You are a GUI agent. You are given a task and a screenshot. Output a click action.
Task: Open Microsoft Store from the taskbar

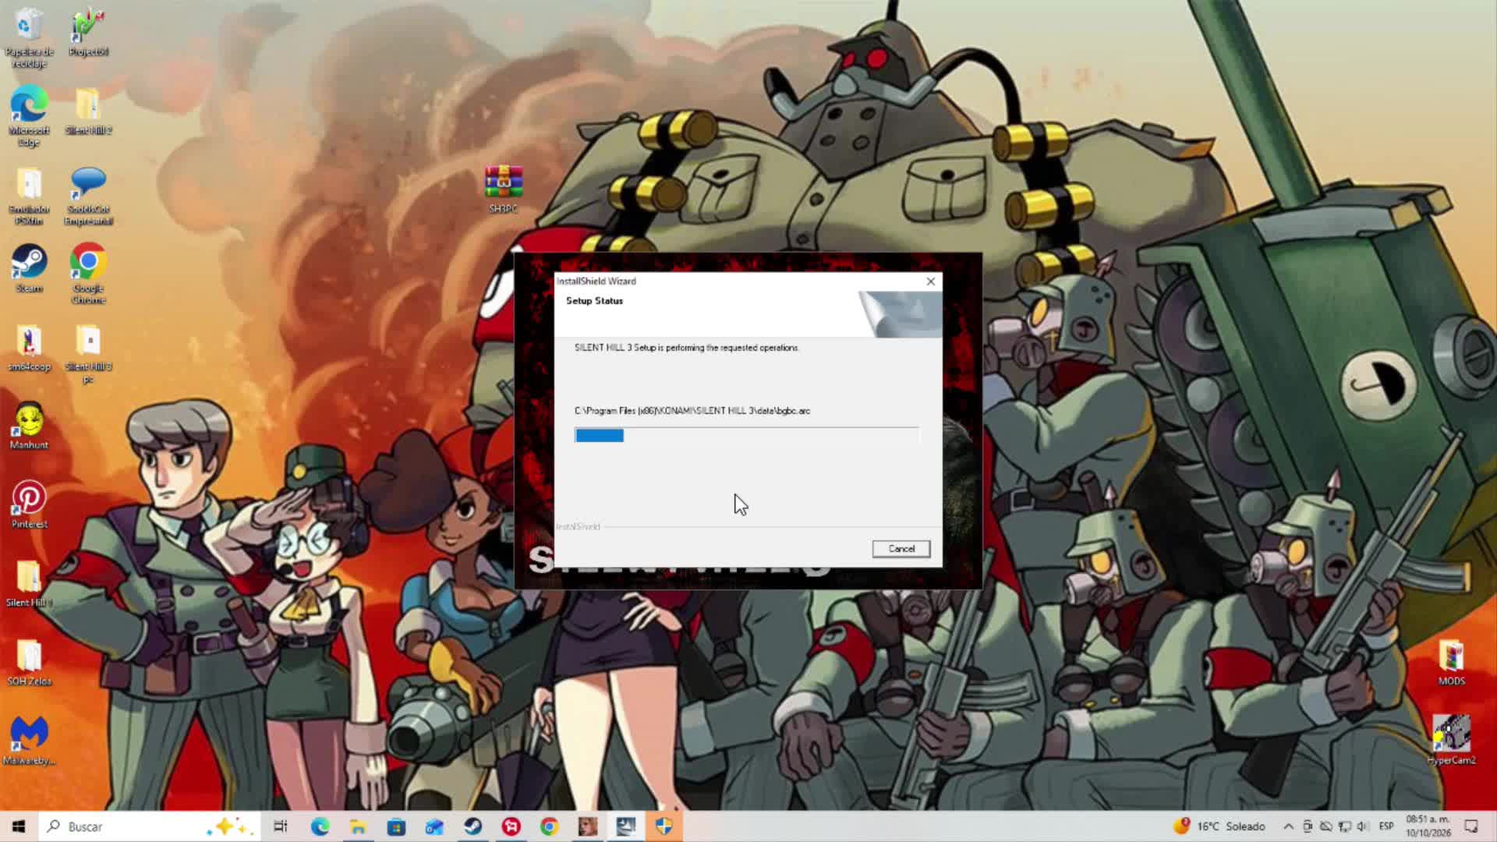click(396, 826)
